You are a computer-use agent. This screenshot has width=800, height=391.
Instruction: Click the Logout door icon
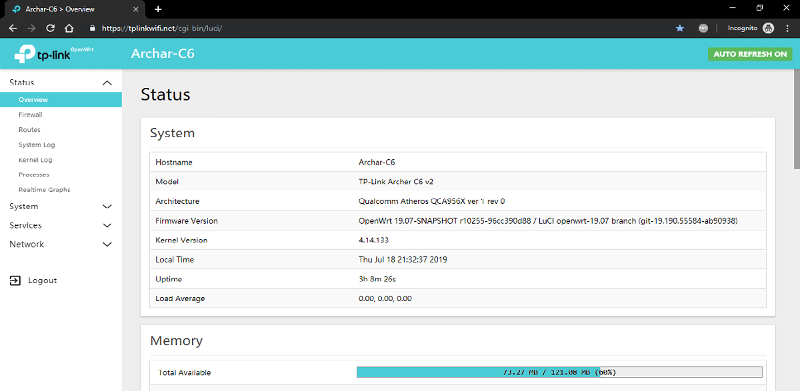click(x=15, y=280)
